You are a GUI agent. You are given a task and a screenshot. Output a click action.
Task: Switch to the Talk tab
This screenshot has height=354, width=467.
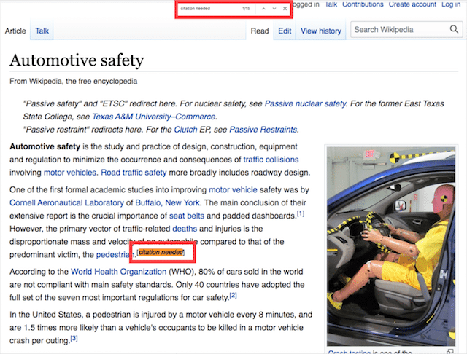pos(42,31)
